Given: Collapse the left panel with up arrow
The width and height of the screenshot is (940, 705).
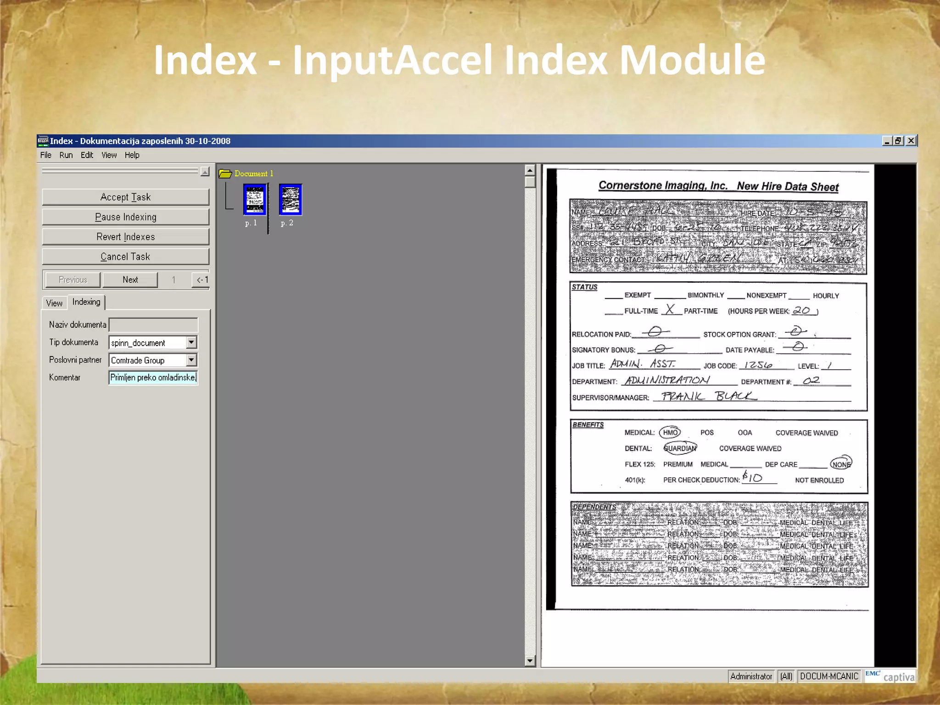Looking at the screenshot, I should [x=205, y=172].
